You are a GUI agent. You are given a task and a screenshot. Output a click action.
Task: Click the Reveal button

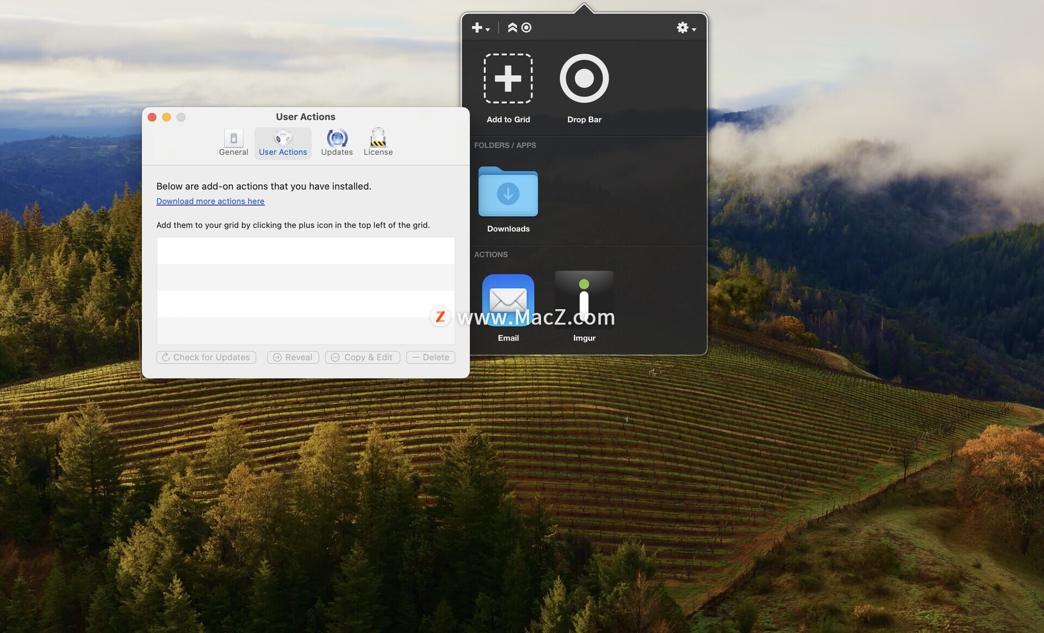[x=293, y=358]
